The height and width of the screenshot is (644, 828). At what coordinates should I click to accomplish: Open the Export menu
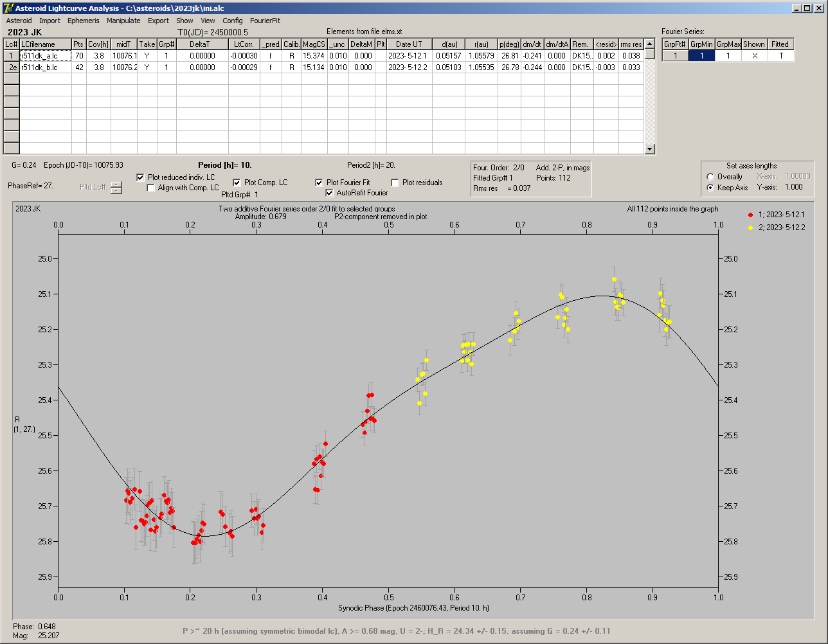point(158,21)
